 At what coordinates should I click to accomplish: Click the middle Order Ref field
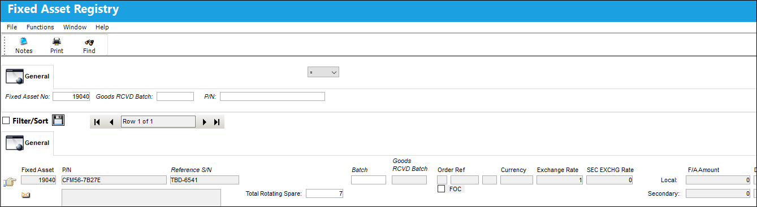(465, 180)
